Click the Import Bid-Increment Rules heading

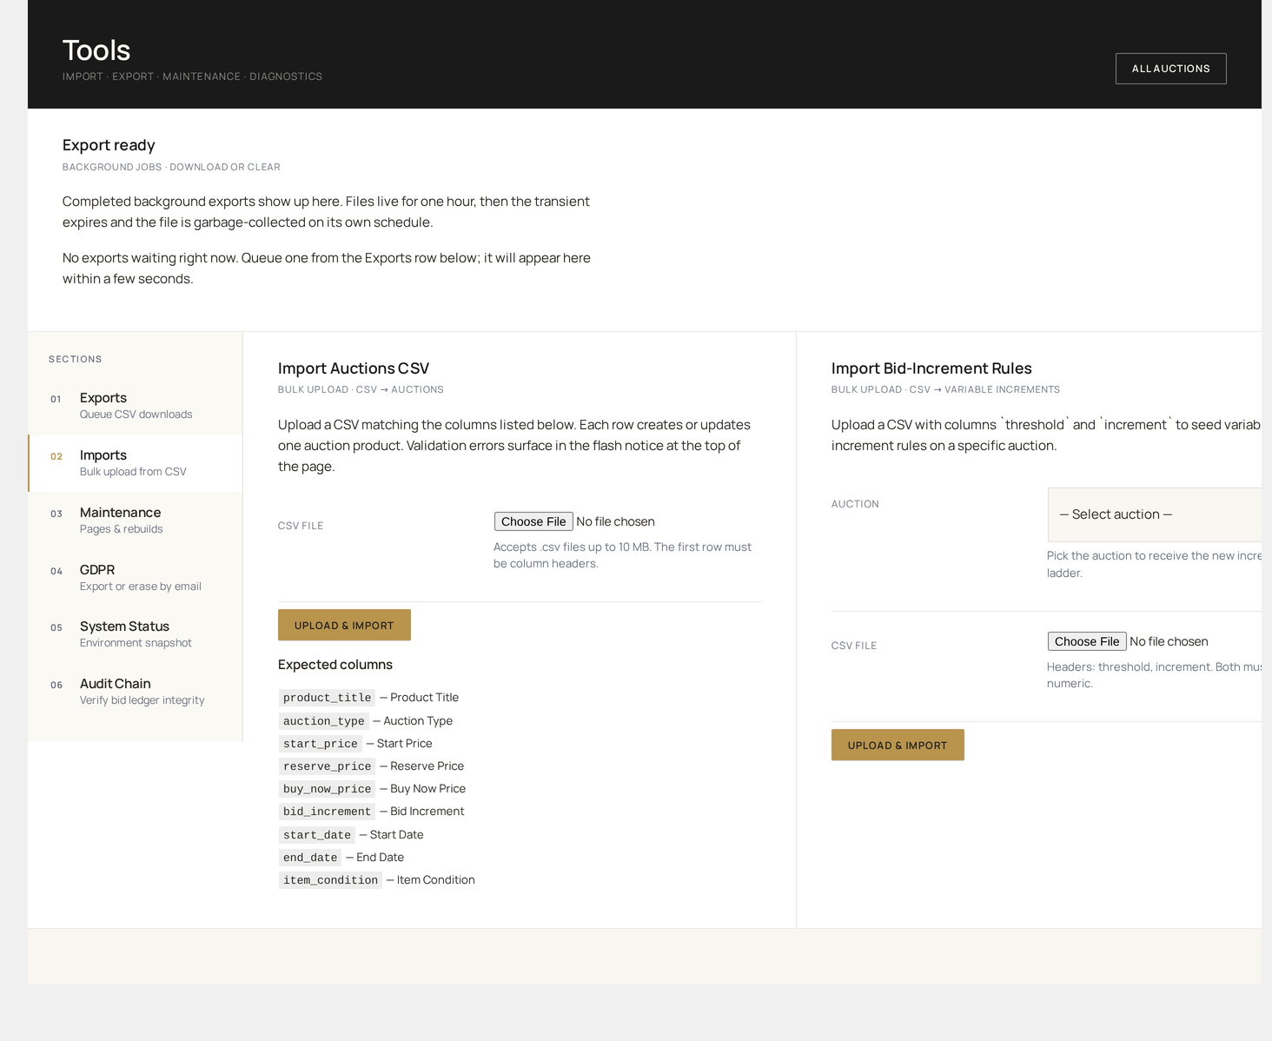pos(931,368)
